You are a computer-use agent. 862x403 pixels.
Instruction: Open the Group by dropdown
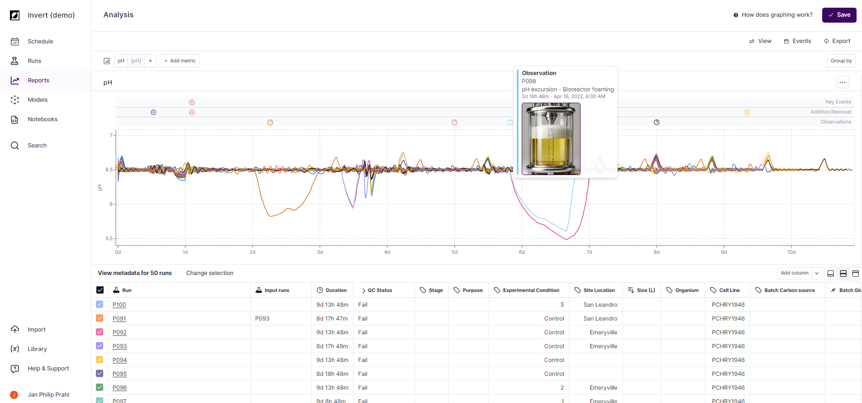click(841, 61)
